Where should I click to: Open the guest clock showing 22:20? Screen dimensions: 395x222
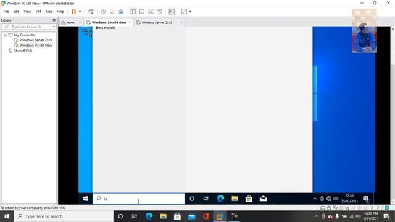pyautogui.click(x=349, y=199)
